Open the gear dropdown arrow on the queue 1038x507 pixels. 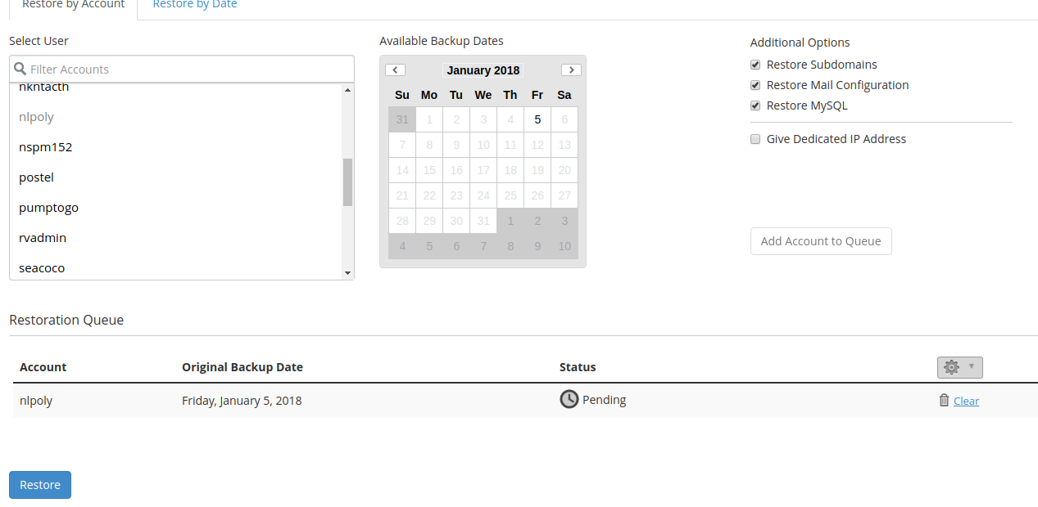(970, 367)
